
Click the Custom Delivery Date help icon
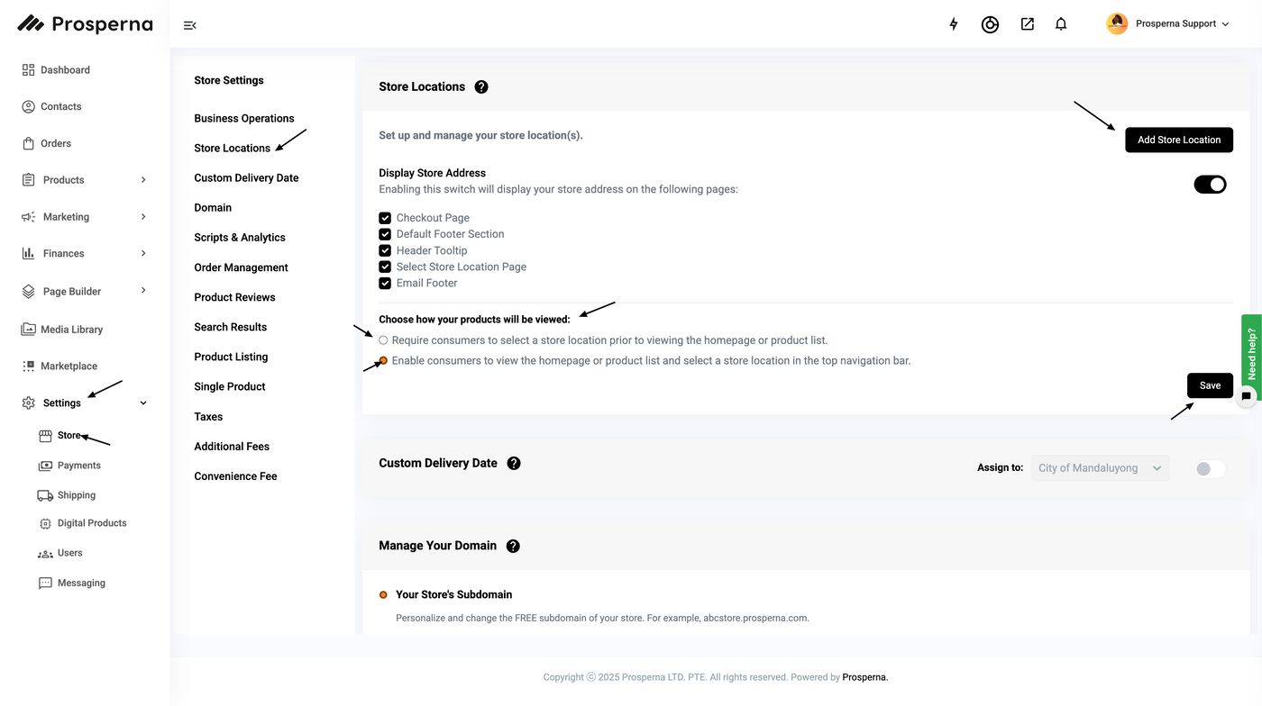(514, 464)
